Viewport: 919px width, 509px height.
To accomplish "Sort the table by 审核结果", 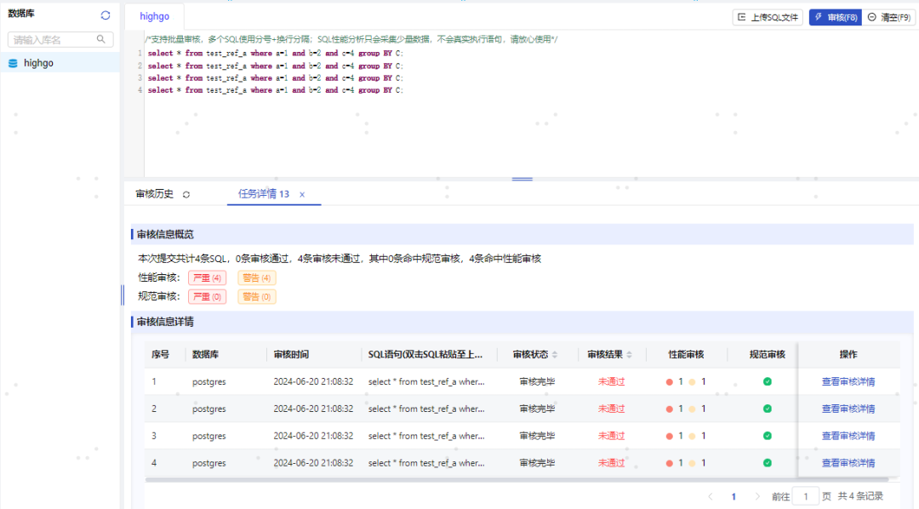I will 629,355.
